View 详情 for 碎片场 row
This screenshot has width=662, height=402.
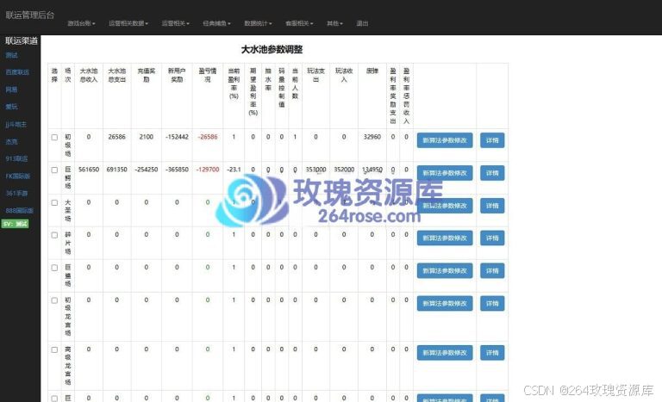[492, 238]
